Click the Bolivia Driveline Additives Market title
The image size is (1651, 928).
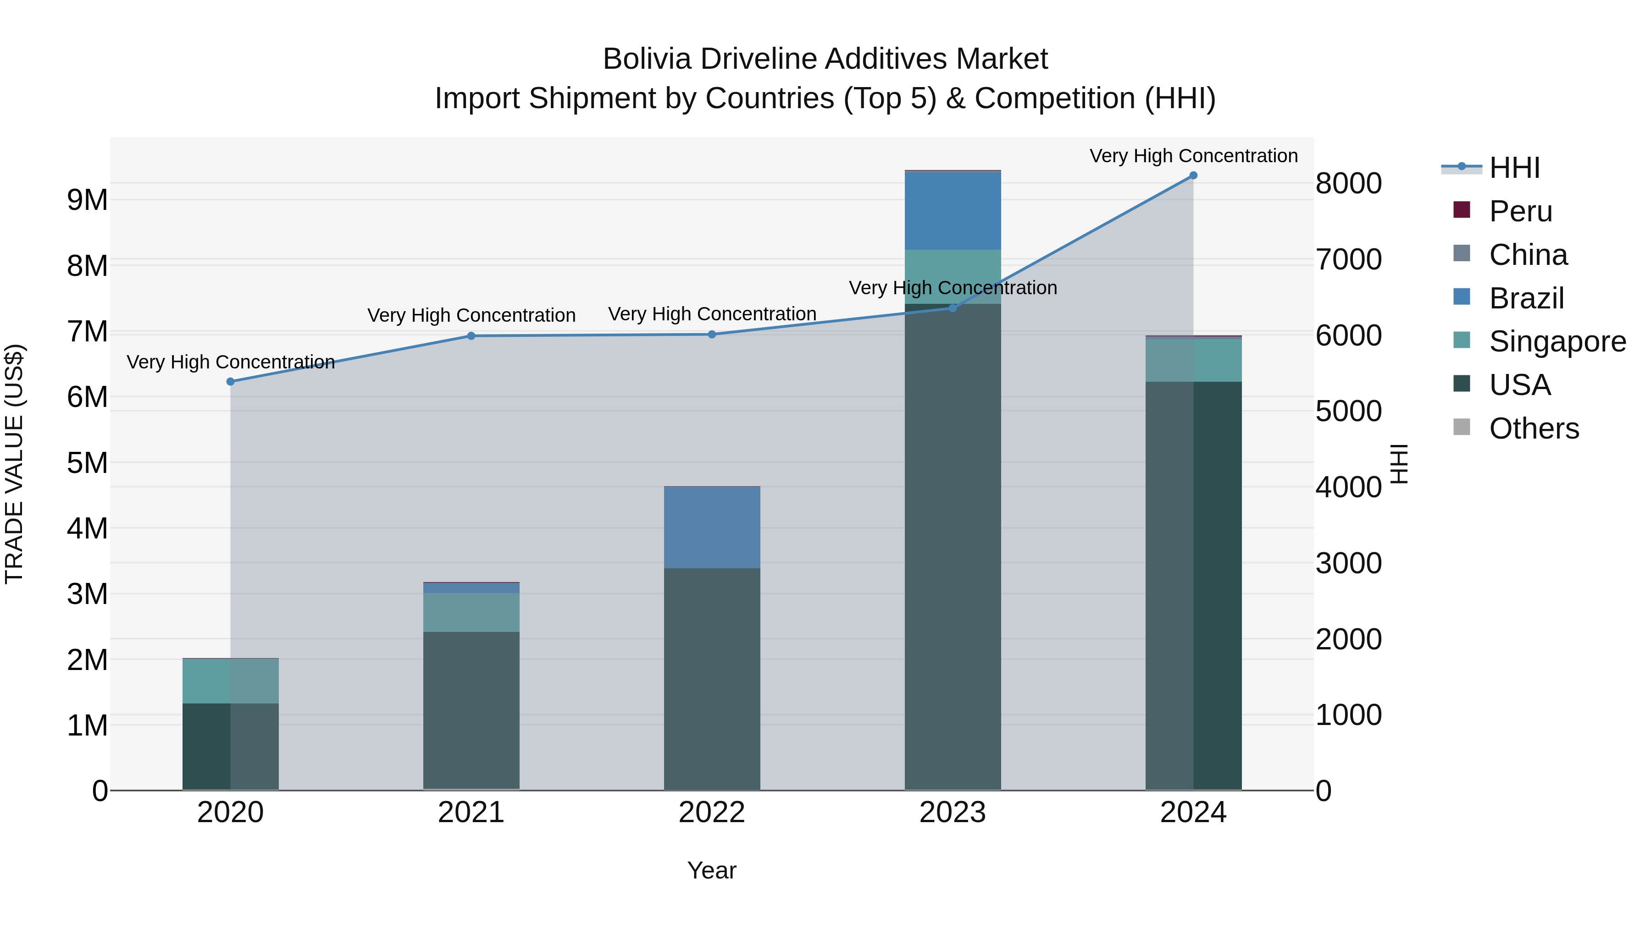825,59
